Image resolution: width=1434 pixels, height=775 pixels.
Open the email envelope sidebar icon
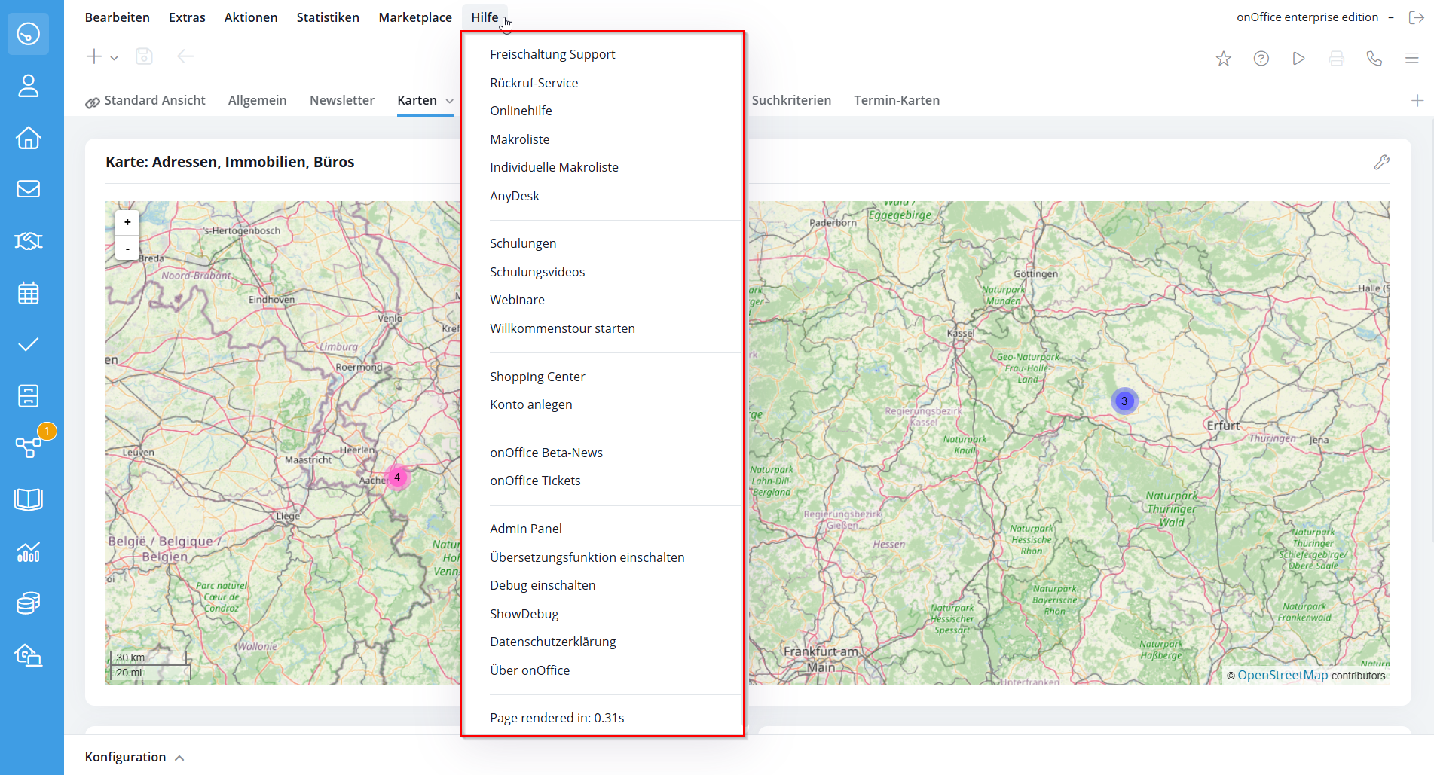[28, 189]
